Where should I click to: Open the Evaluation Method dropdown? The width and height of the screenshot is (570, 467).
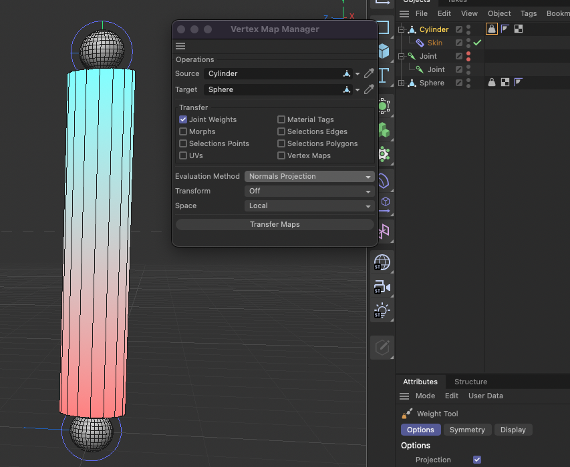(x=309, y=176)
